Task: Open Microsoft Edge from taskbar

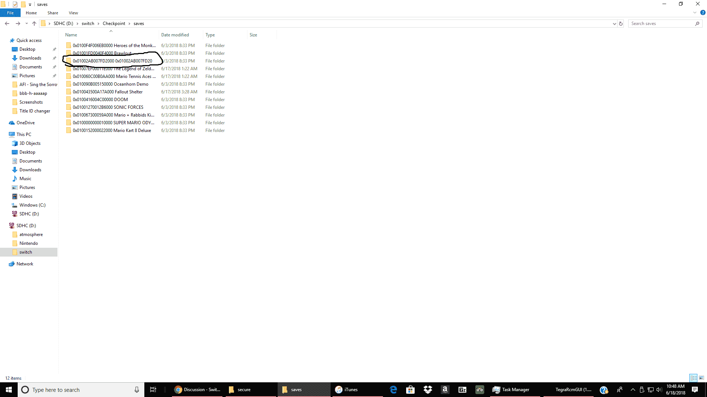Action: coord(393,390)
